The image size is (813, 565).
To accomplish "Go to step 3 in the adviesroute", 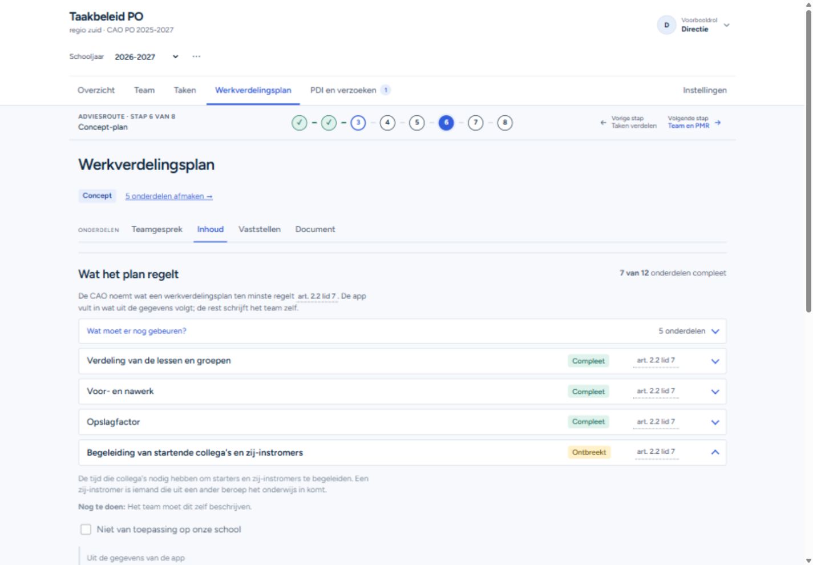I will 358,123.
